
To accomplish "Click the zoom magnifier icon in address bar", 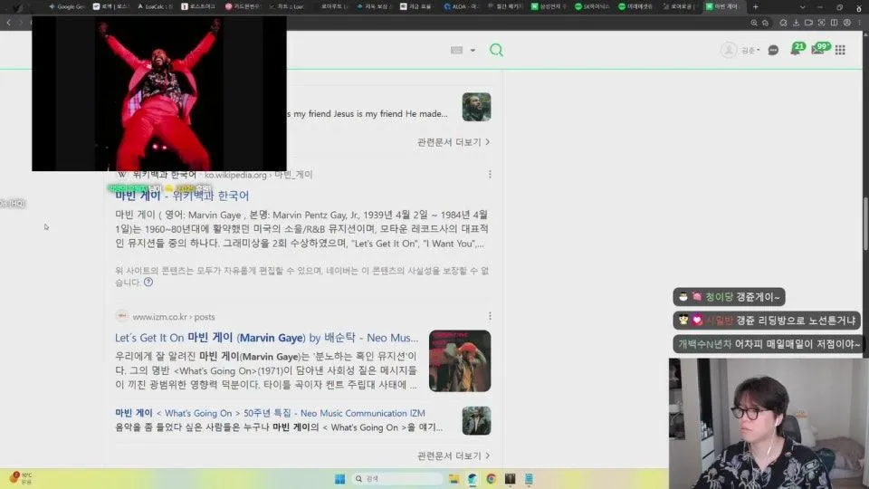I will (x=754, y=23).
